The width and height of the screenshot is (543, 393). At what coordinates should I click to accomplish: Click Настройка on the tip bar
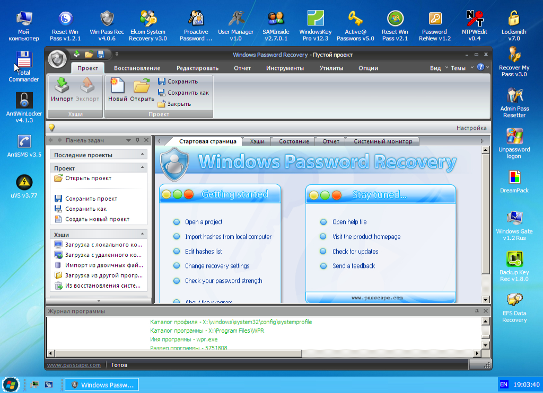coord(471,128)
